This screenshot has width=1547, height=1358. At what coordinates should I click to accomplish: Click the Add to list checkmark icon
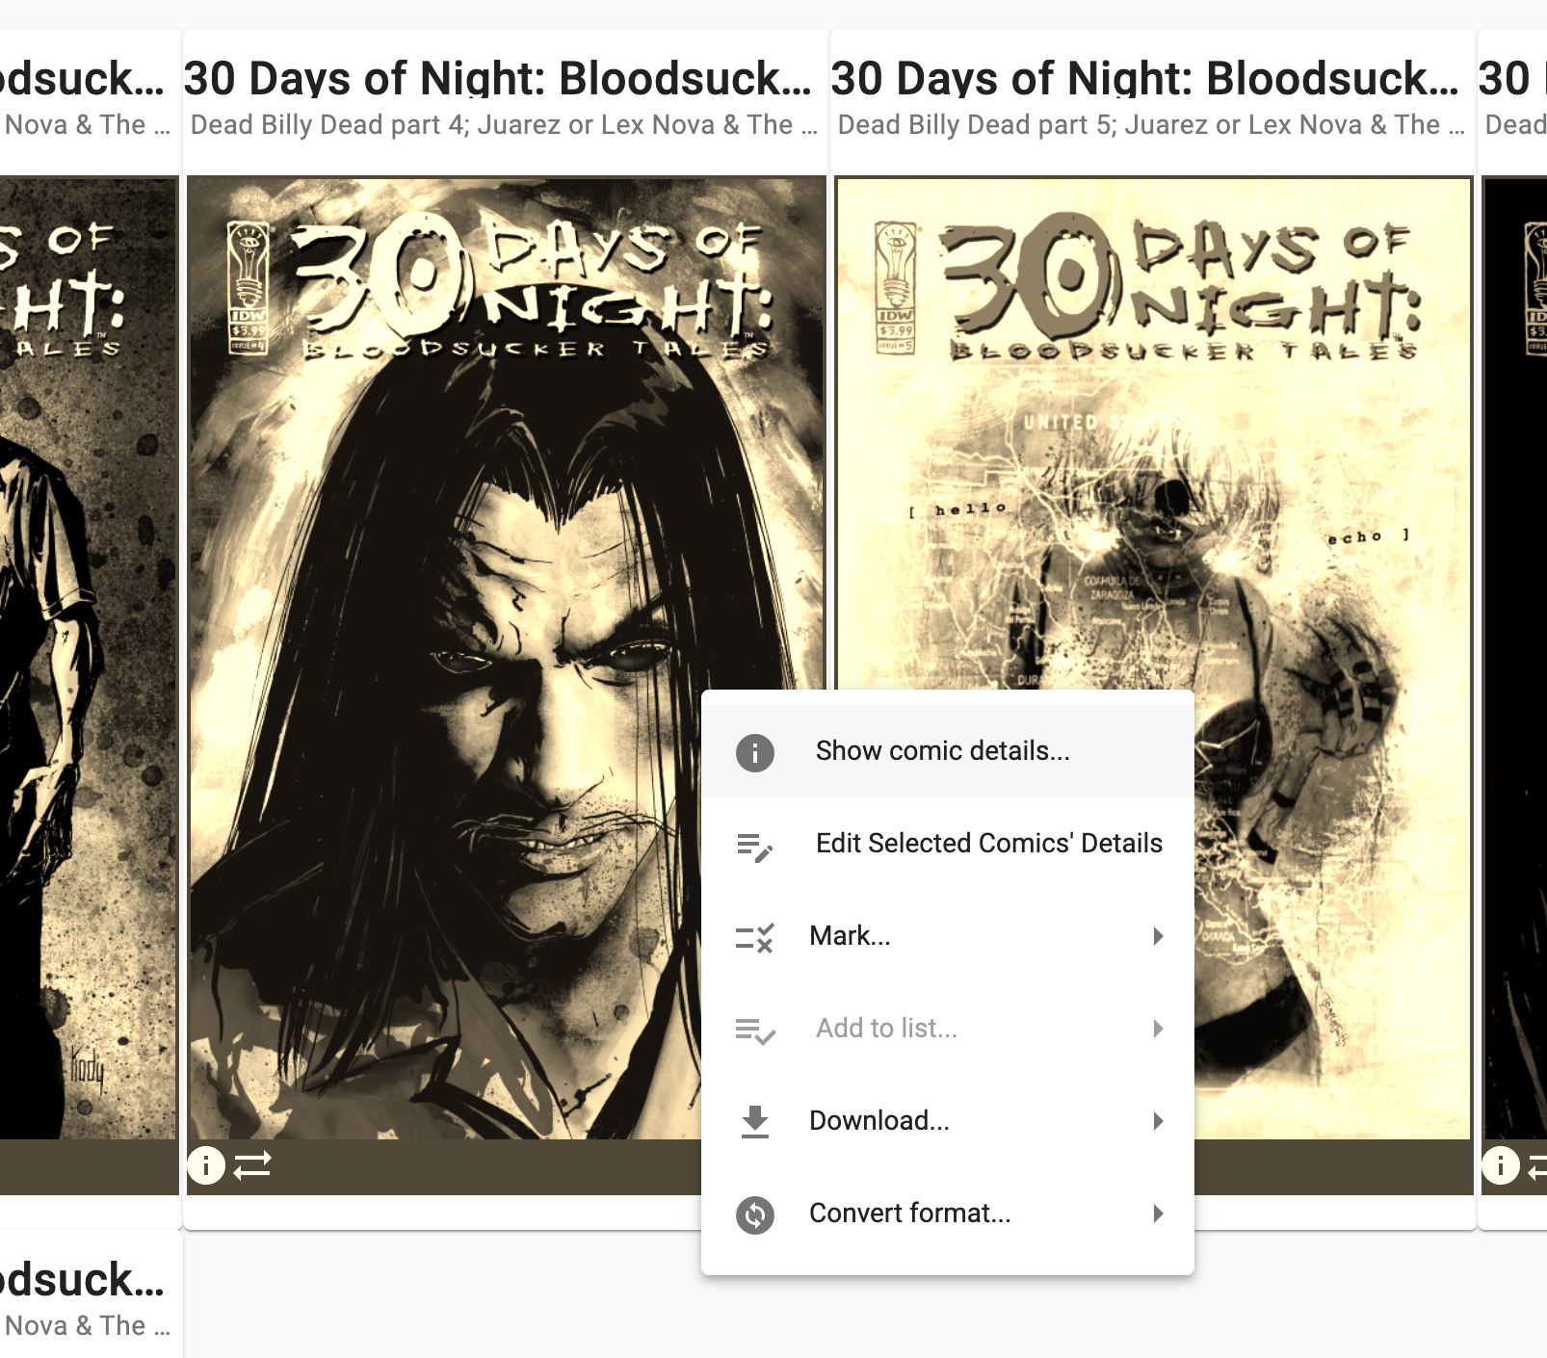[x=755, y=1031]
